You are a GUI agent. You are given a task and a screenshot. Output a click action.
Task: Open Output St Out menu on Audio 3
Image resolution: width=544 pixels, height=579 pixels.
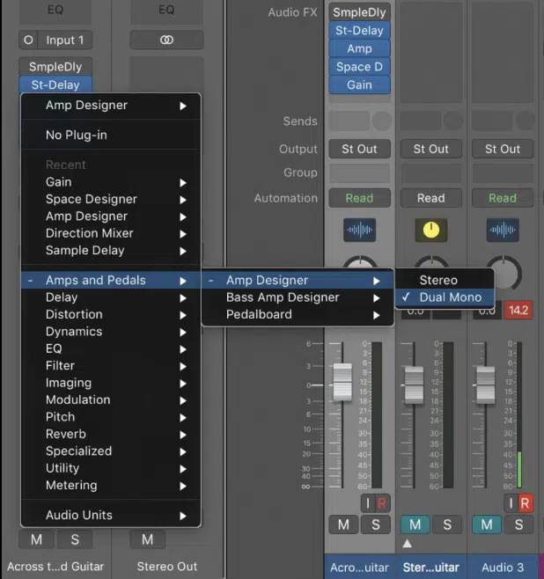point(503,149)
